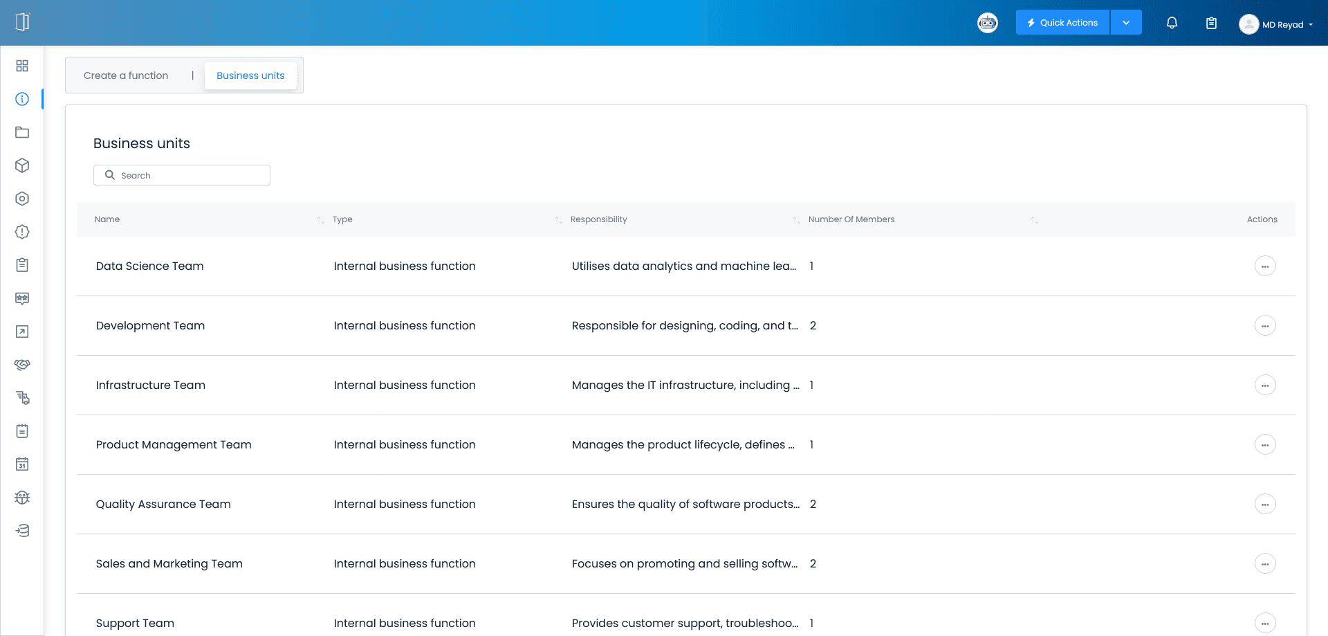Click the Quick Actions button
The image size is (1328, 636).
click(x=1062, y=23)
